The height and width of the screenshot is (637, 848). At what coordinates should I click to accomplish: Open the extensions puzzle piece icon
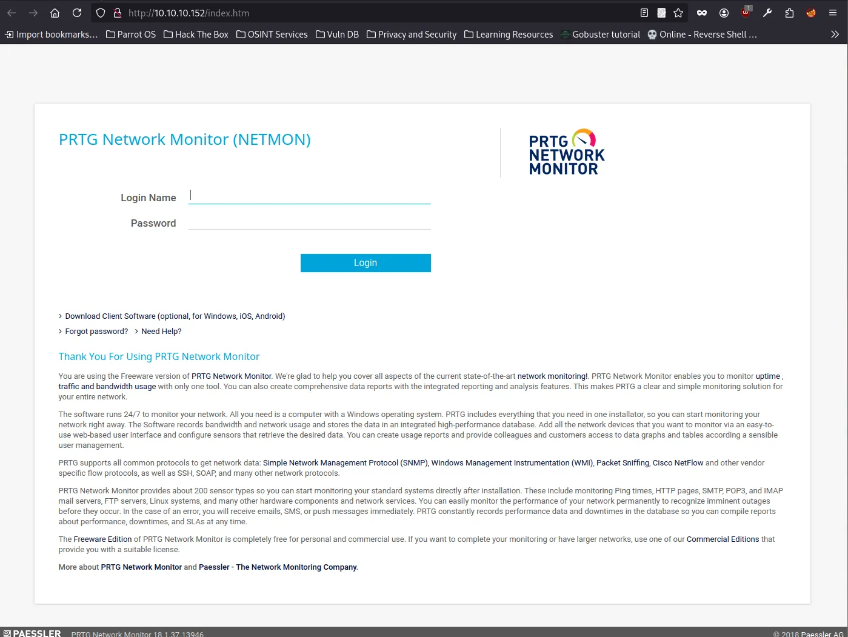click(789, 13)
